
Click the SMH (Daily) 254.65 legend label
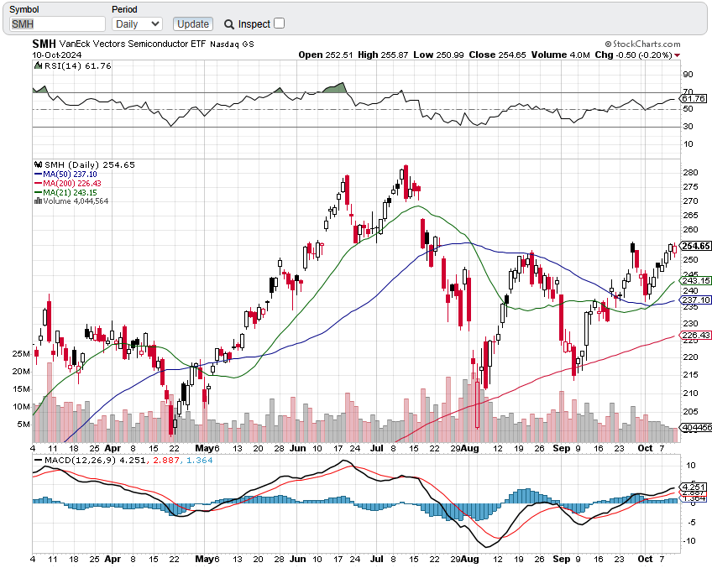tap(90, 164)
